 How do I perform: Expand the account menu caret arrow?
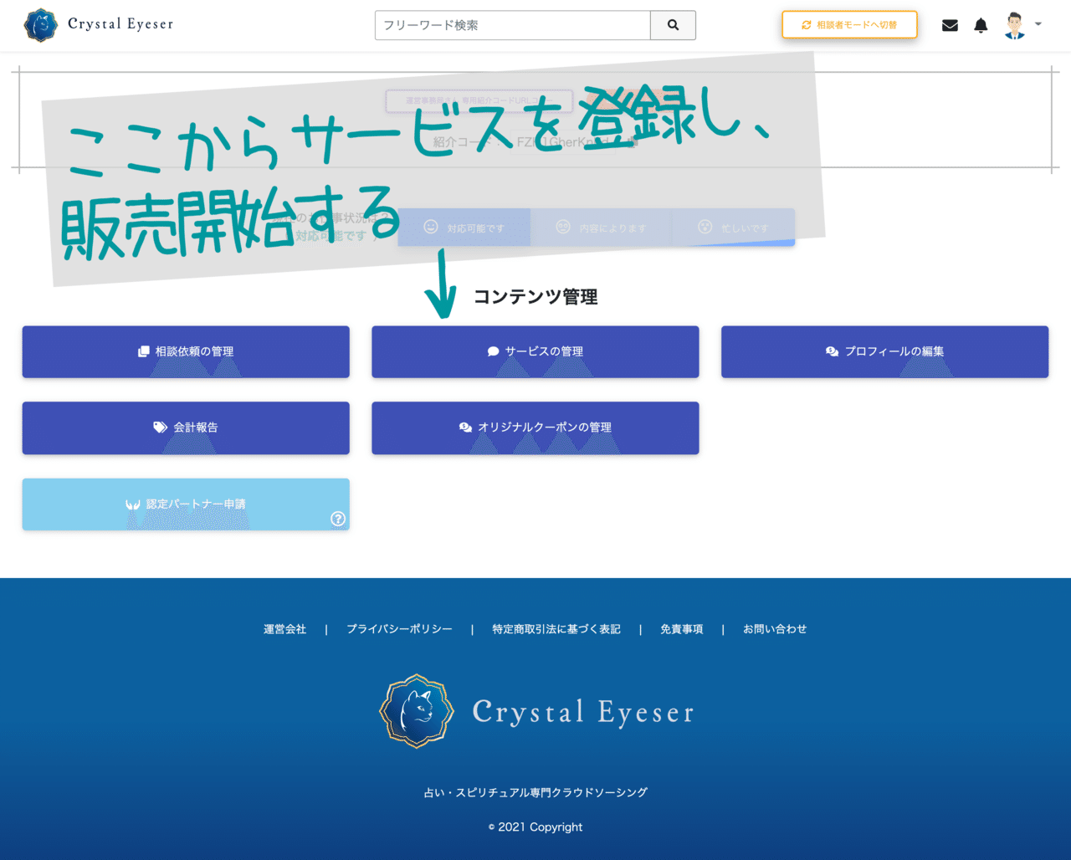click(x=1038, y=24)
